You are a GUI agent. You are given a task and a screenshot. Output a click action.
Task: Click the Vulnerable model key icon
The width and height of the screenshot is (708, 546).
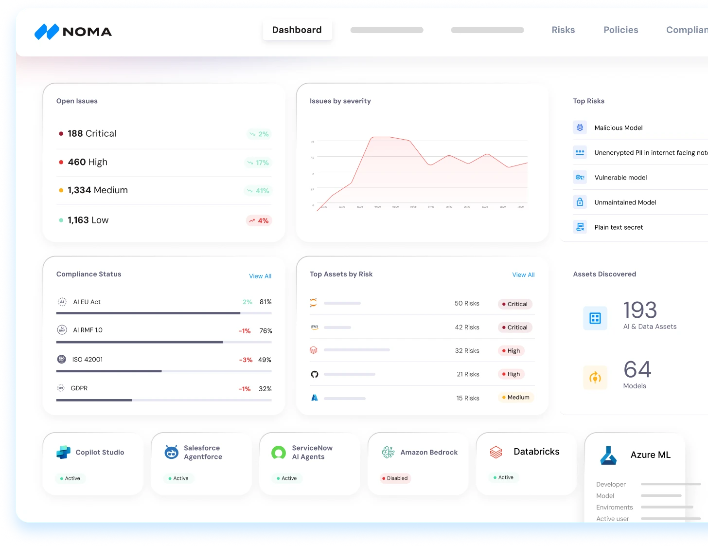580,177
